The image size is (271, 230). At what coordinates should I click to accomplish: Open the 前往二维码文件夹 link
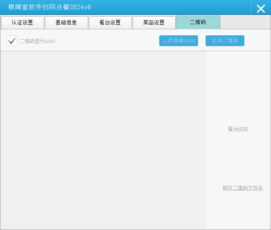pyautogui.click(x=243, y=188)
